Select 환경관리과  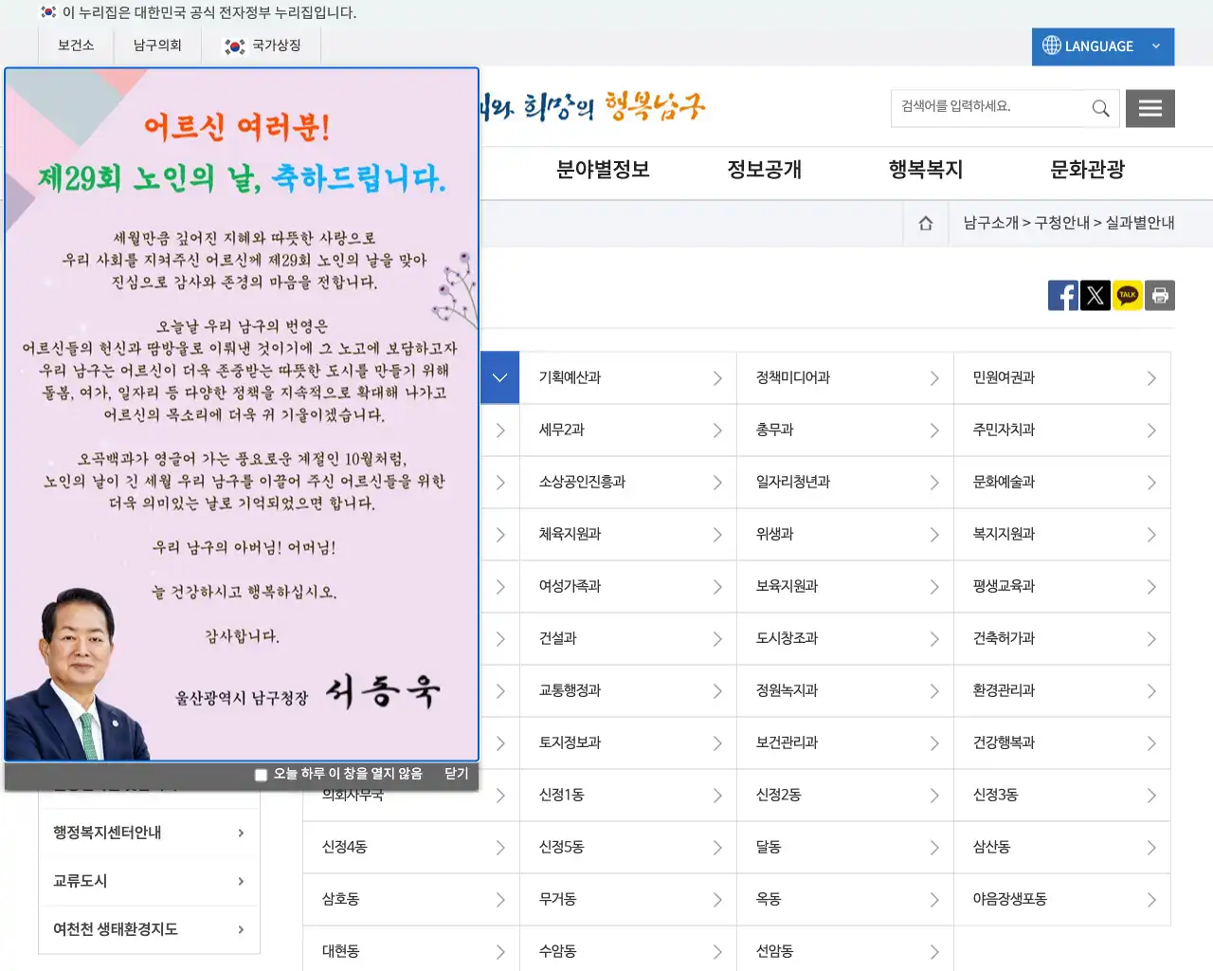coord(1062,690)
